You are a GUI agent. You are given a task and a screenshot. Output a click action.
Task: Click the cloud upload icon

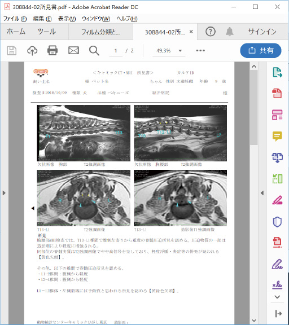pyautogui.click(x=32, y=51)
